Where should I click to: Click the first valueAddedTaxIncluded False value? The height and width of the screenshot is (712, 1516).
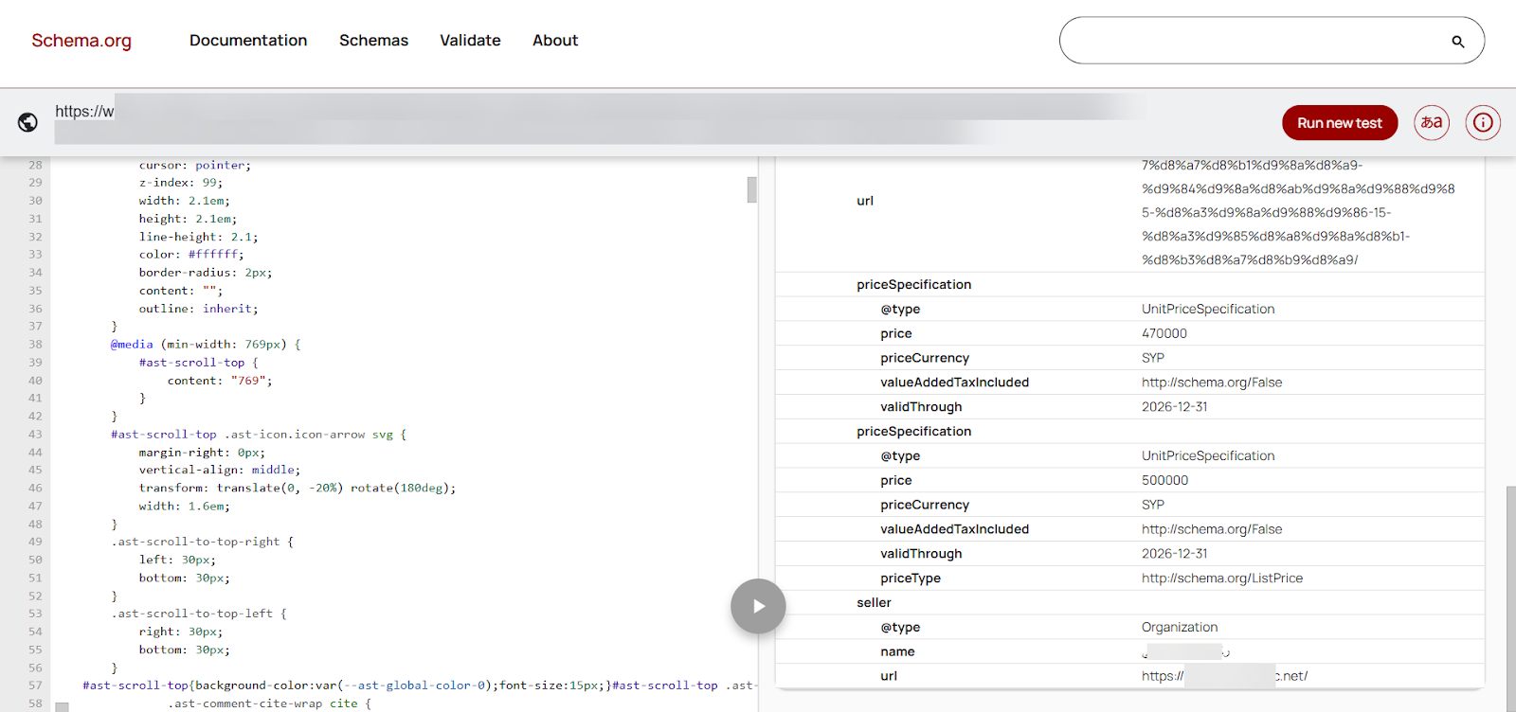tap(1212, 383)
